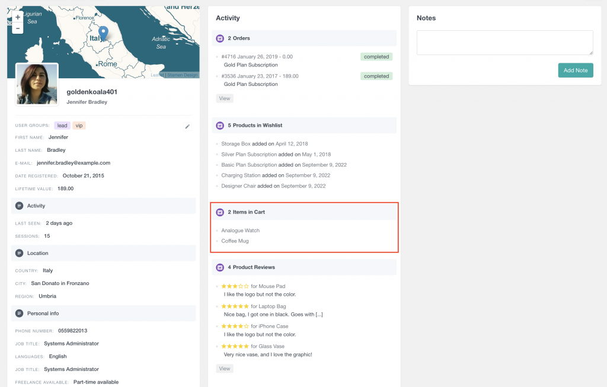This screenshot has width=607, height=387.
Task: Zoom the map using the plus control
Action: 18,18
